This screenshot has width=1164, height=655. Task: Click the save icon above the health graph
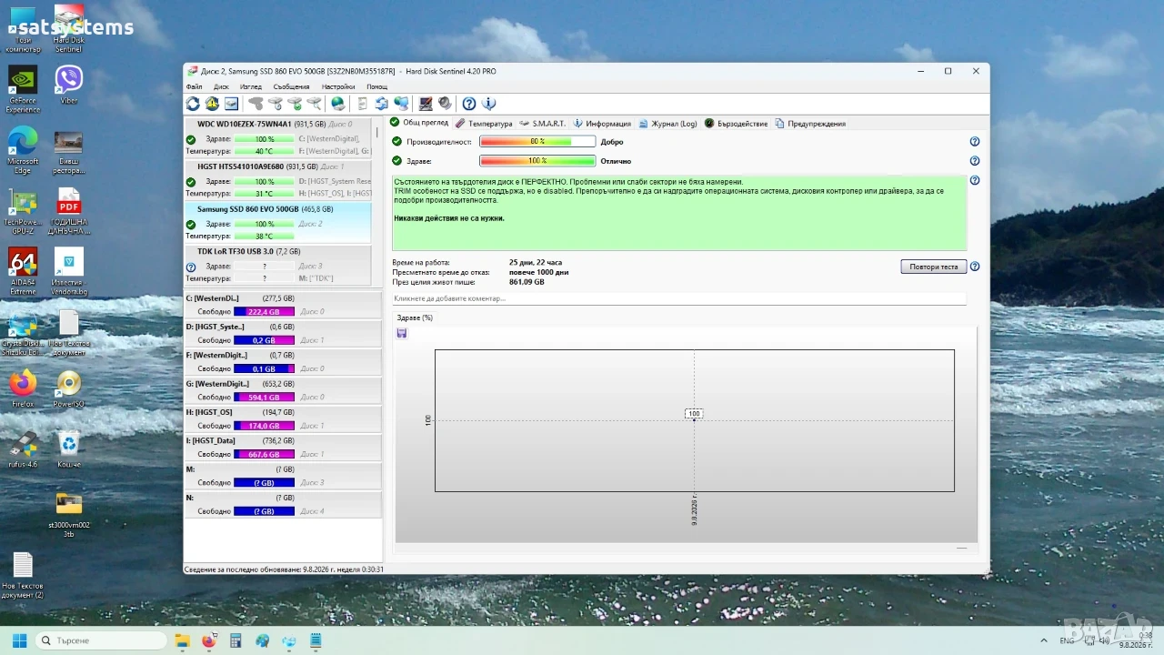click(402, 333)
